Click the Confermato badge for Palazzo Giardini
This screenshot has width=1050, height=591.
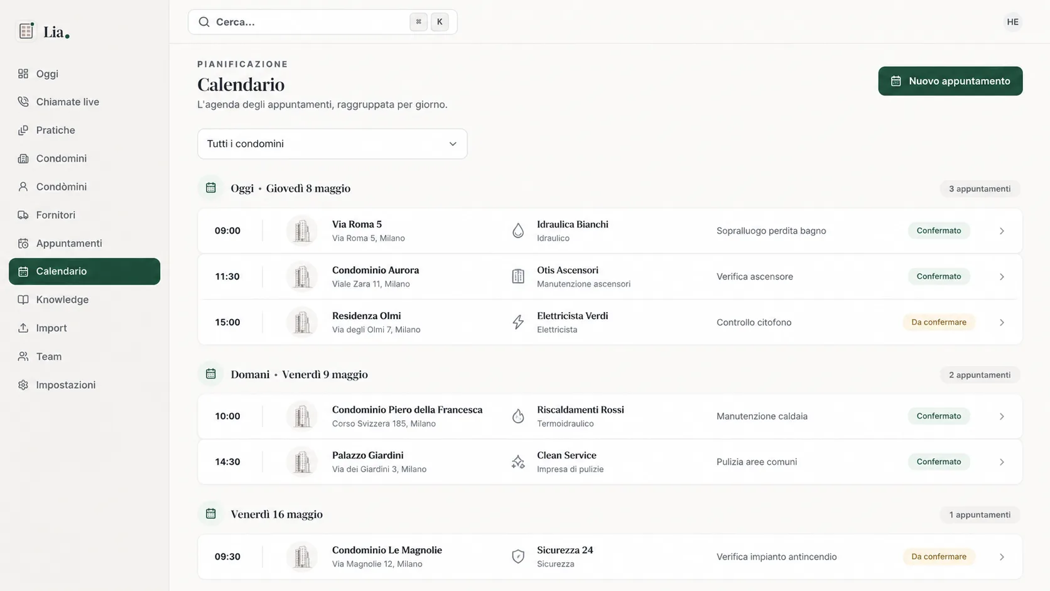pos(939,462)
